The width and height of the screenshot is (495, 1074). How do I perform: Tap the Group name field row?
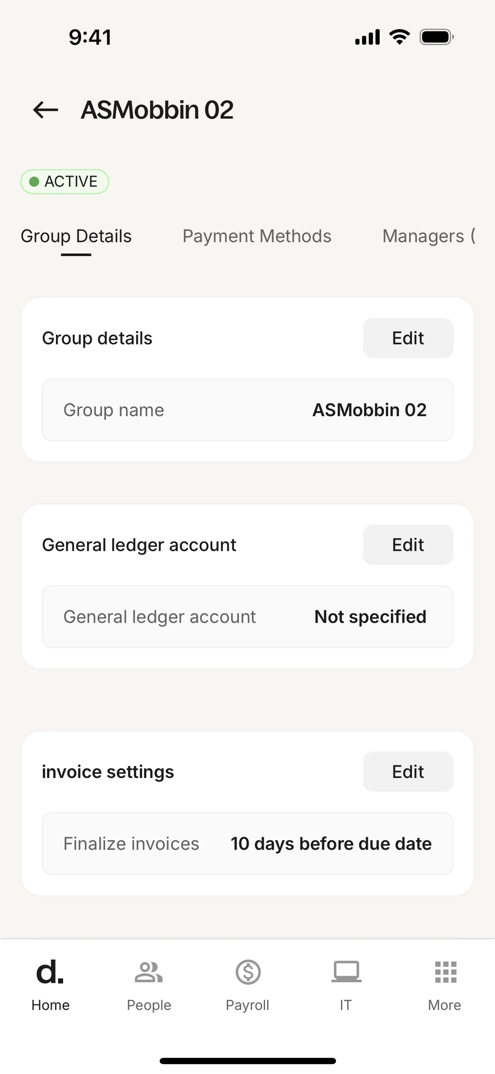(247, 410)
